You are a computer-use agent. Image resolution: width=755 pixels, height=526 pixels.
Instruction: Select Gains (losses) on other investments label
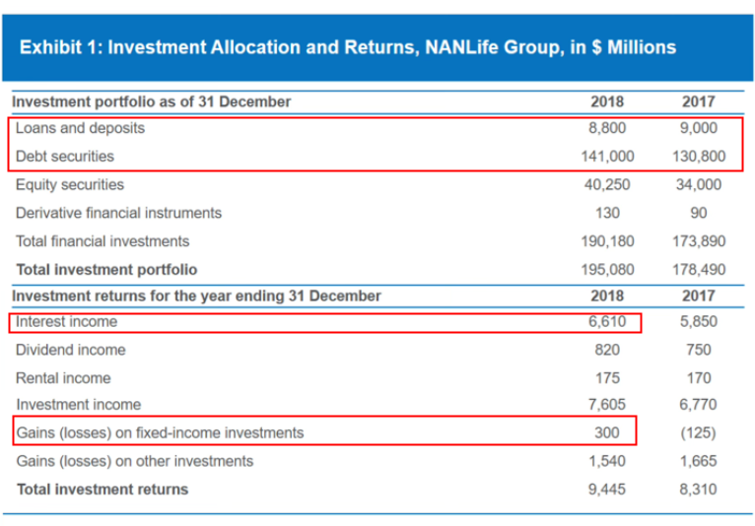point(134,461)
